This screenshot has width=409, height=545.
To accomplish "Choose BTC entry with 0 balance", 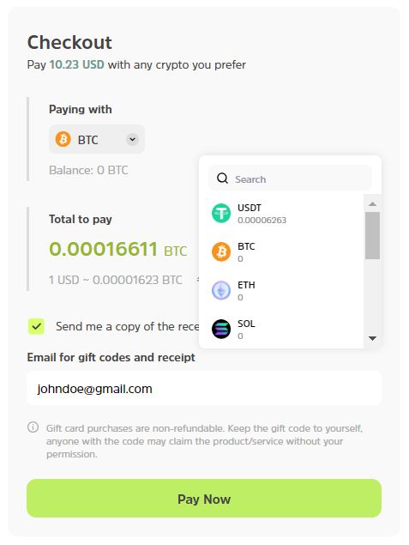I will [281, 252].
